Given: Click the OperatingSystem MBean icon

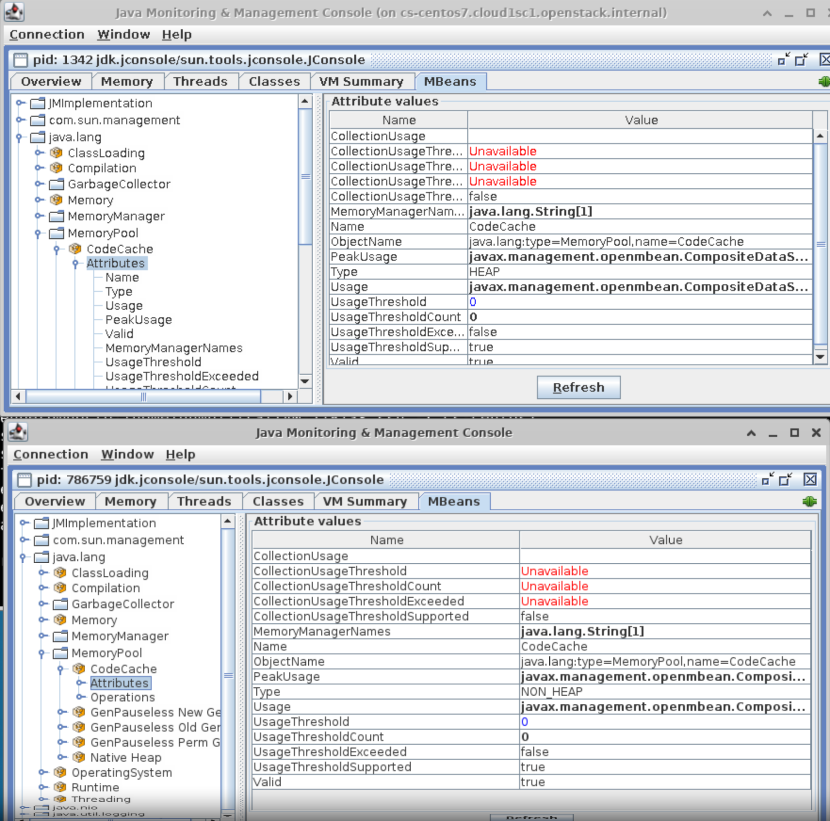Looking at the screenshot, I should point(60,773).
